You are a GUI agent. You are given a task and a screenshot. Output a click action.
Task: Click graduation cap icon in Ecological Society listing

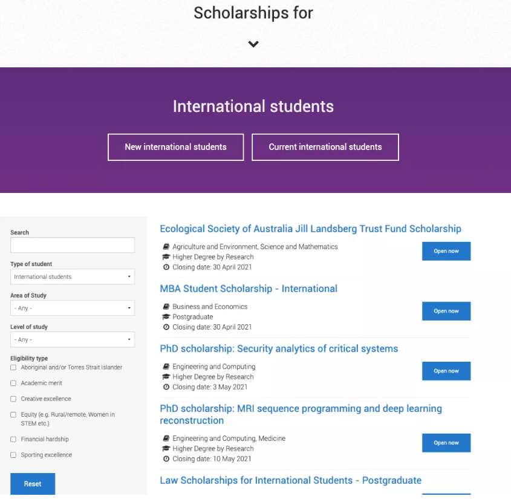coord(166,257)
